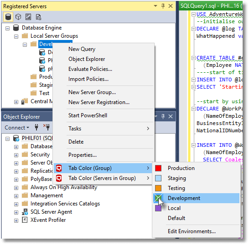The width and height of the screenshot is (249, 245).
Task: Pick red Production color swatch
Action: pos(158,168)
